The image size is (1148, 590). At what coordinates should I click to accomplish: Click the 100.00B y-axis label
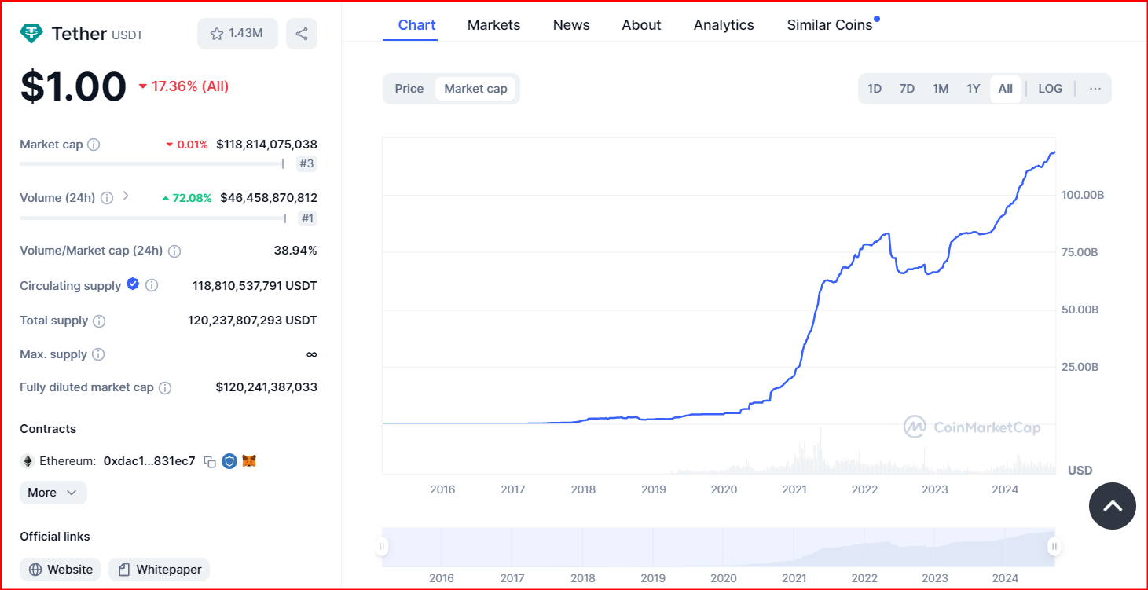(x=1083, y=195)
